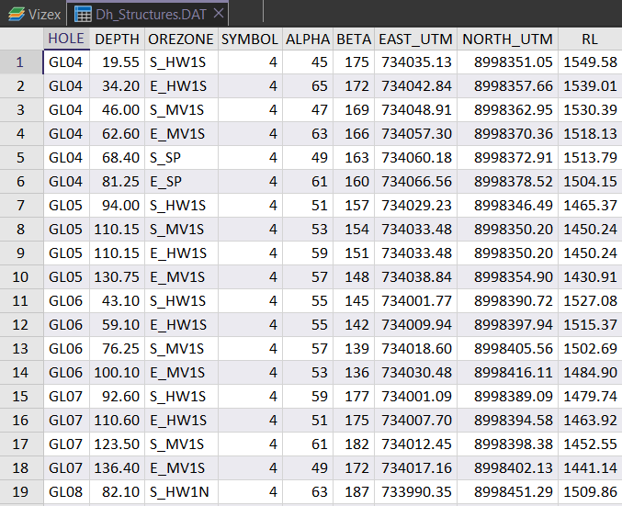Viewport: 622px width, 506px height.
Task: Click depth value 46.00
Action: [117, 110]
